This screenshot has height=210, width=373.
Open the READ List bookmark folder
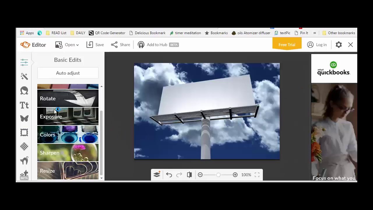(x=56, y=33)
